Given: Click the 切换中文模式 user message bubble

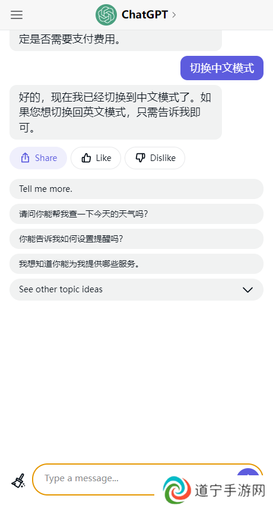Looking at the screenshot, I should (x=222, y=68).
